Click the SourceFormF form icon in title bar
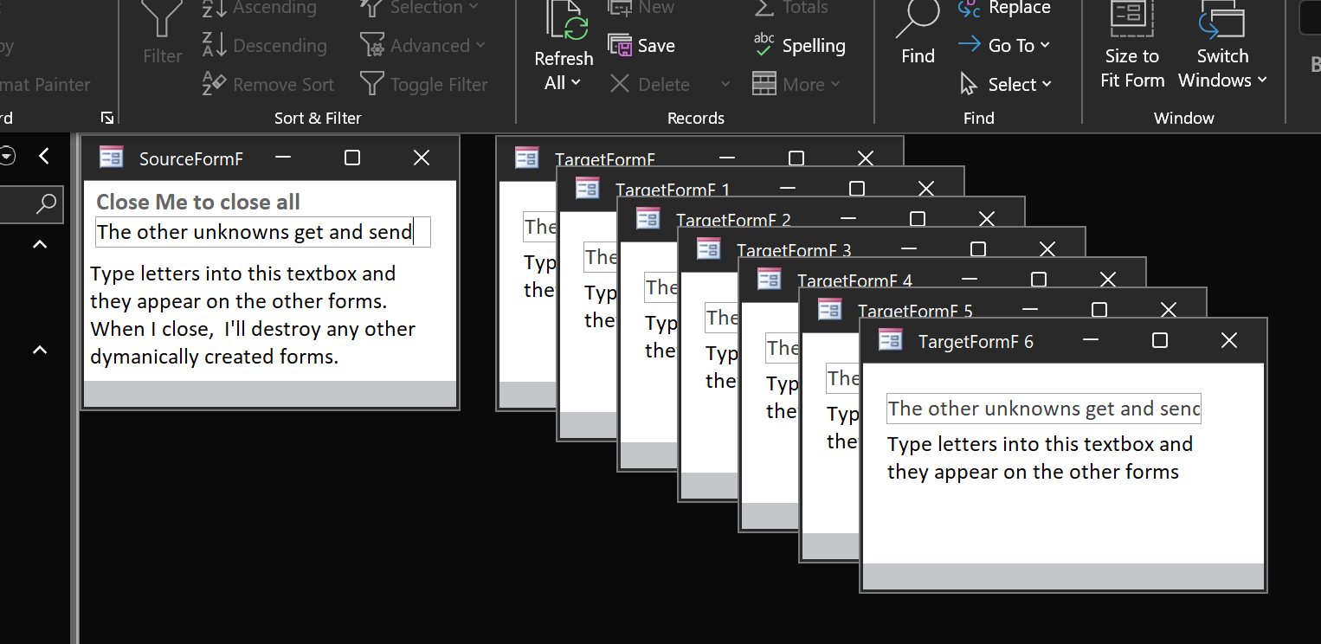 coord(112,158)
